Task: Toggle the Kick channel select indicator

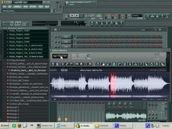Action: [75, 37]
